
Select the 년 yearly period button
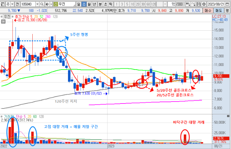click(94, 4)
